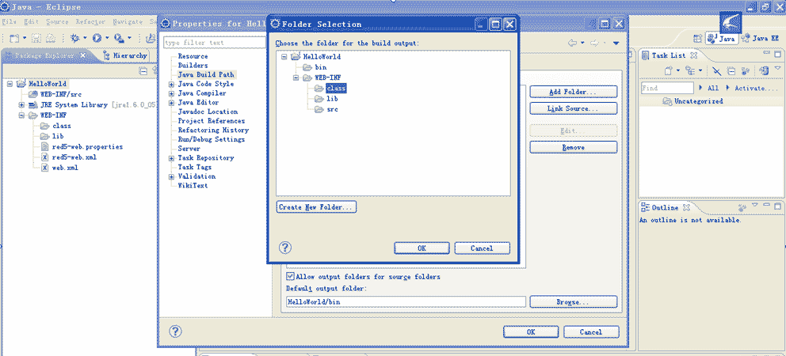Click OK in Folder Selection dialog
The height and width of the screenshot is (356, 786).
tap(422, 248)
